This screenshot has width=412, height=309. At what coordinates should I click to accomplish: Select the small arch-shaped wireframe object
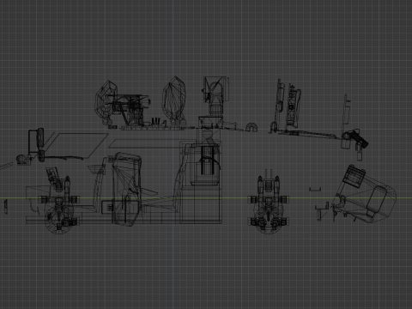pos(251,127)
